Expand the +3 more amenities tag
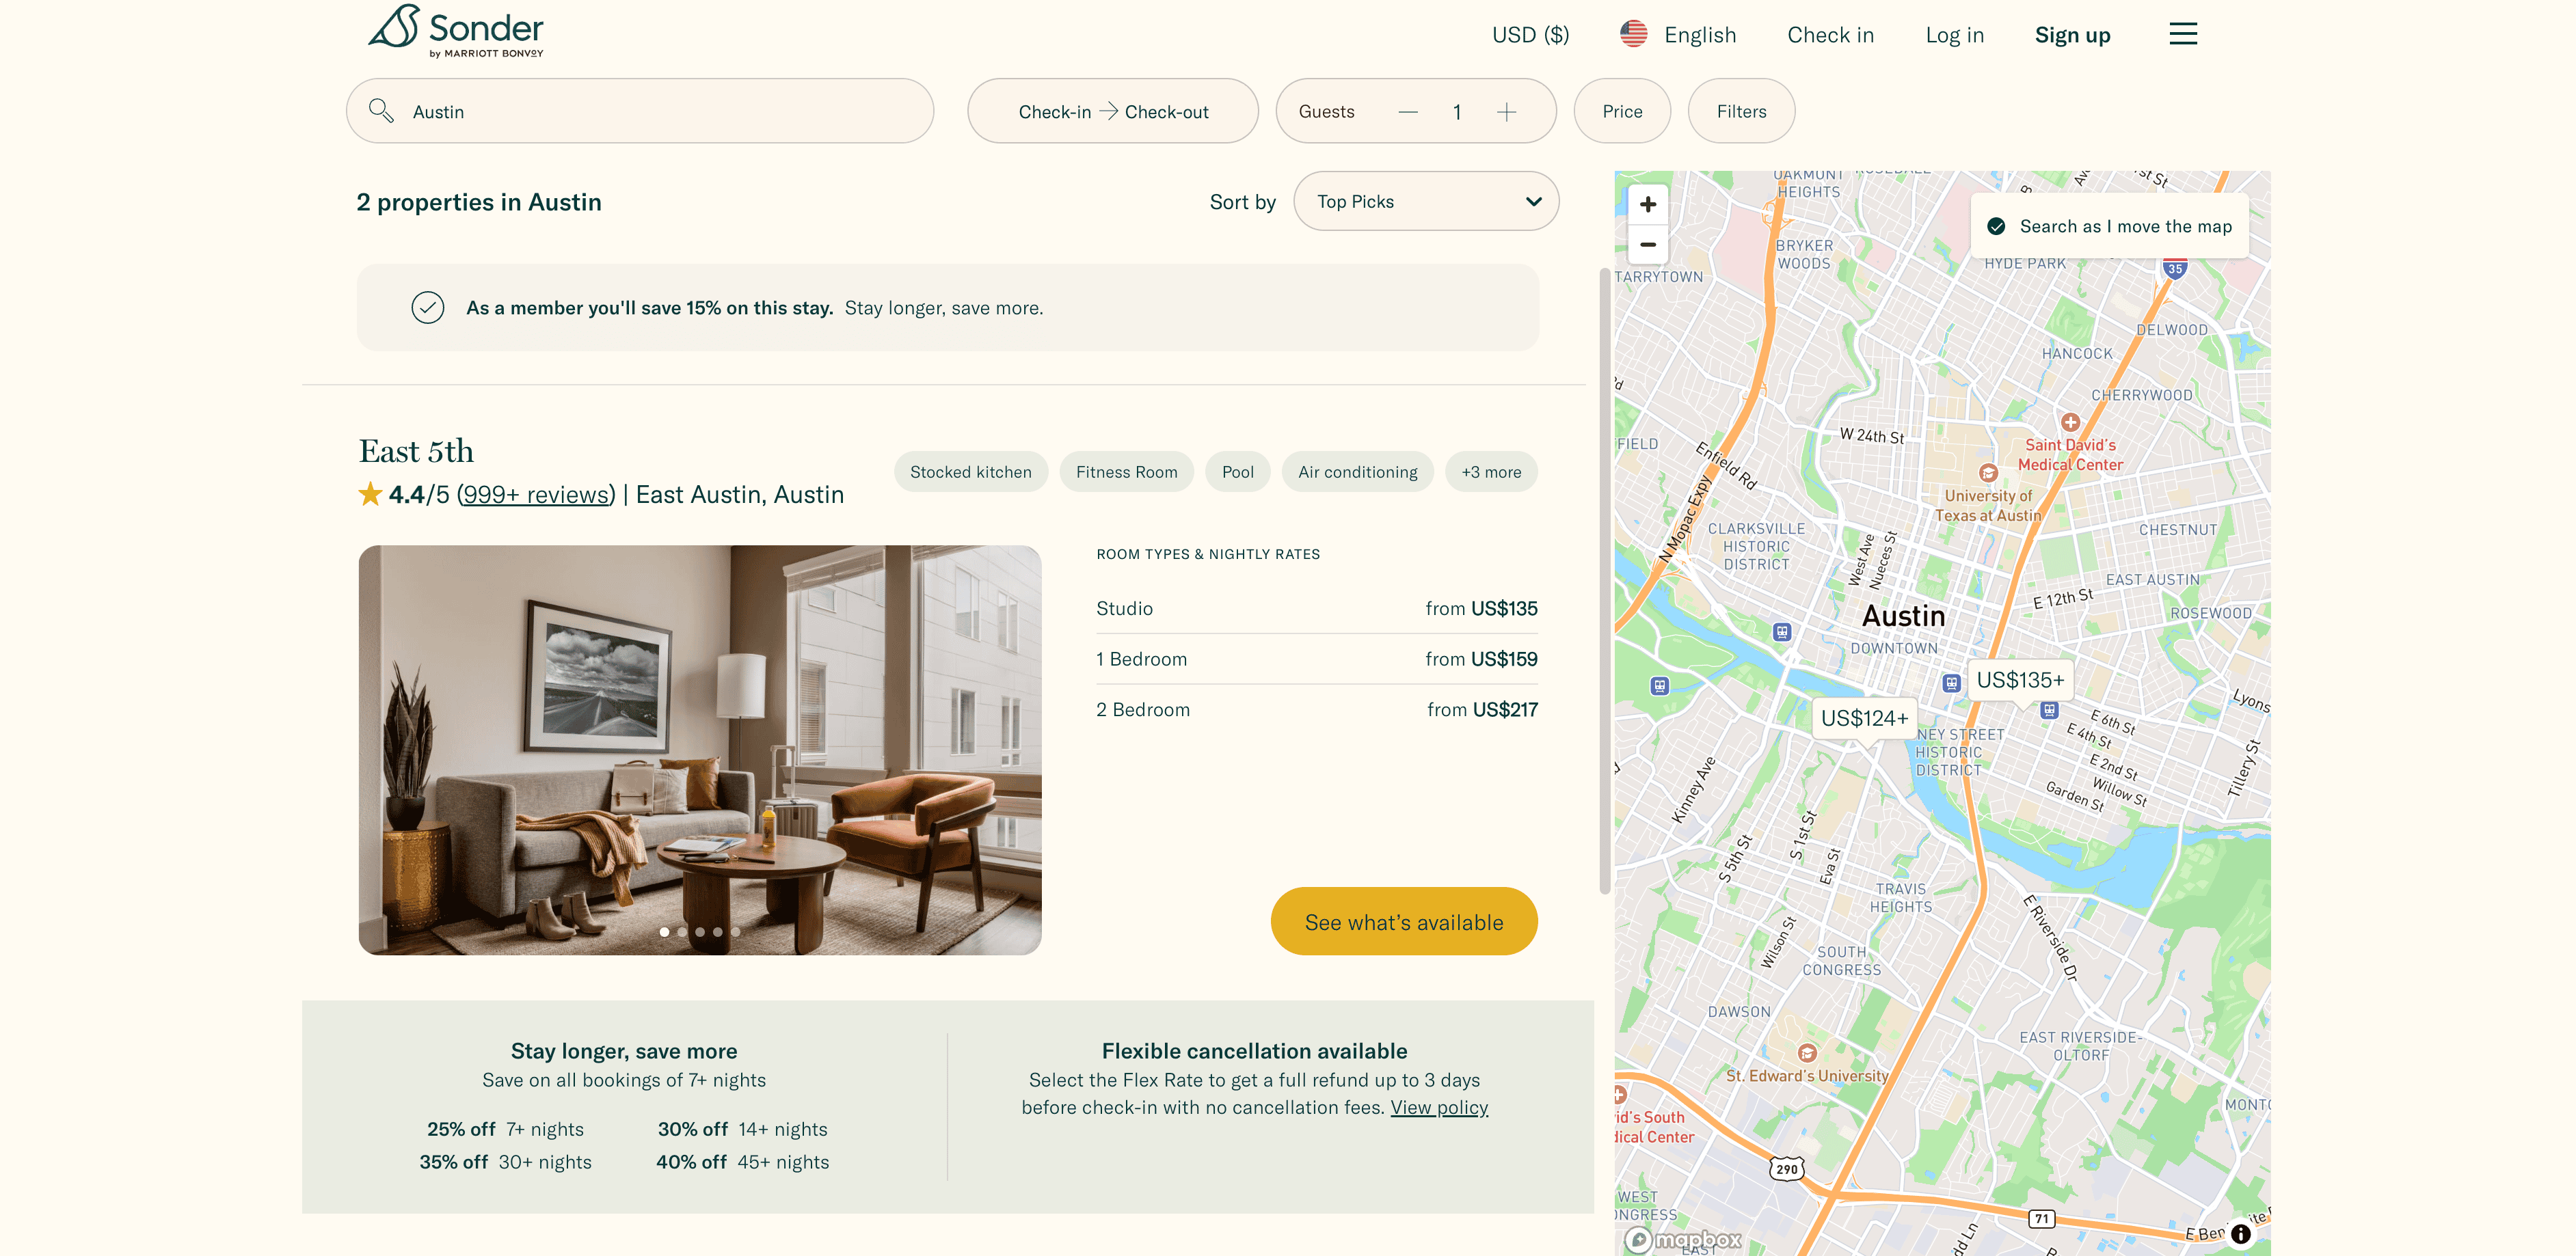The height and width of the screenshot is (1256, 2576). [1490, 472]
